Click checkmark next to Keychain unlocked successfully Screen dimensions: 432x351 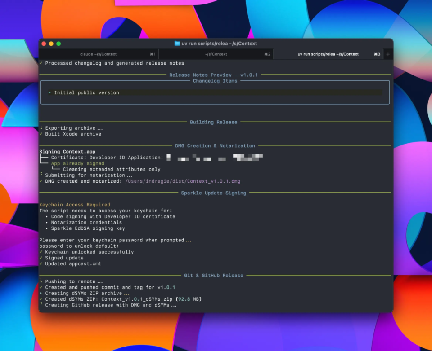(42, 252)
